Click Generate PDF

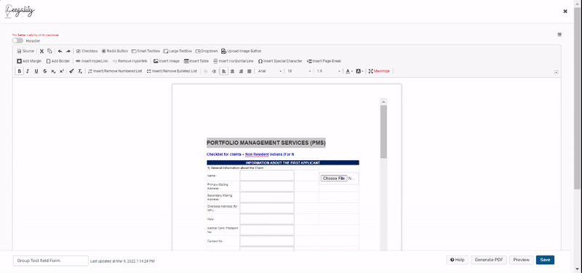pyautogui.click(x=489, y=260)
